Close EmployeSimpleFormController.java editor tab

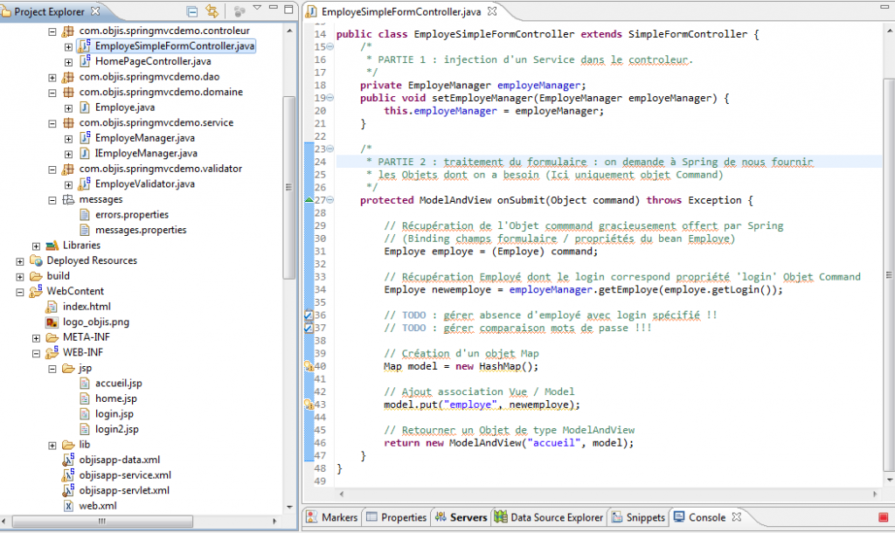click(x=492, y=10)
